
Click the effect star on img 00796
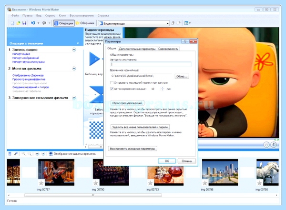[x=205, y=182]
